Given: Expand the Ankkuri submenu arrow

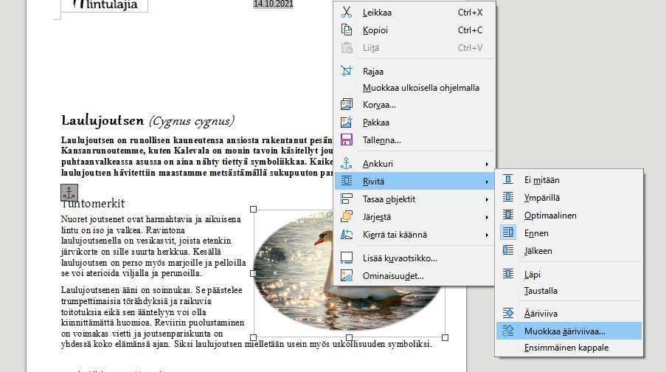Looking at the screenshot, I should pos(487,164).
